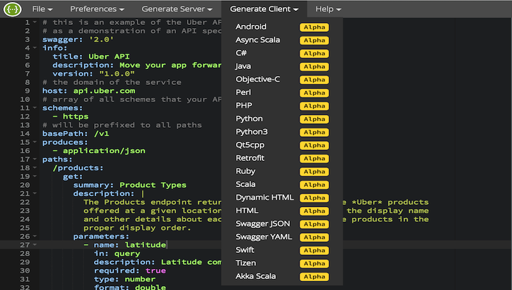Generate a Python3 client
512x290 pixels.
click(x=252, y=132)
